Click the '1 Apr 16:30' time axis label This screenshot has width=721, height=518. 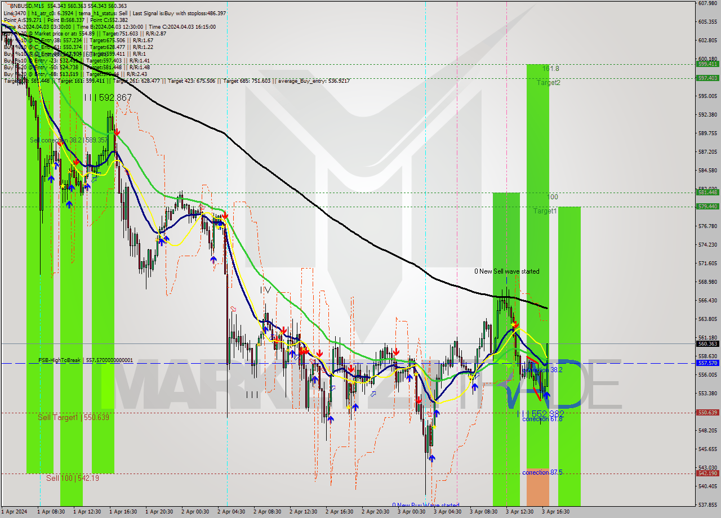coord(124,512)
